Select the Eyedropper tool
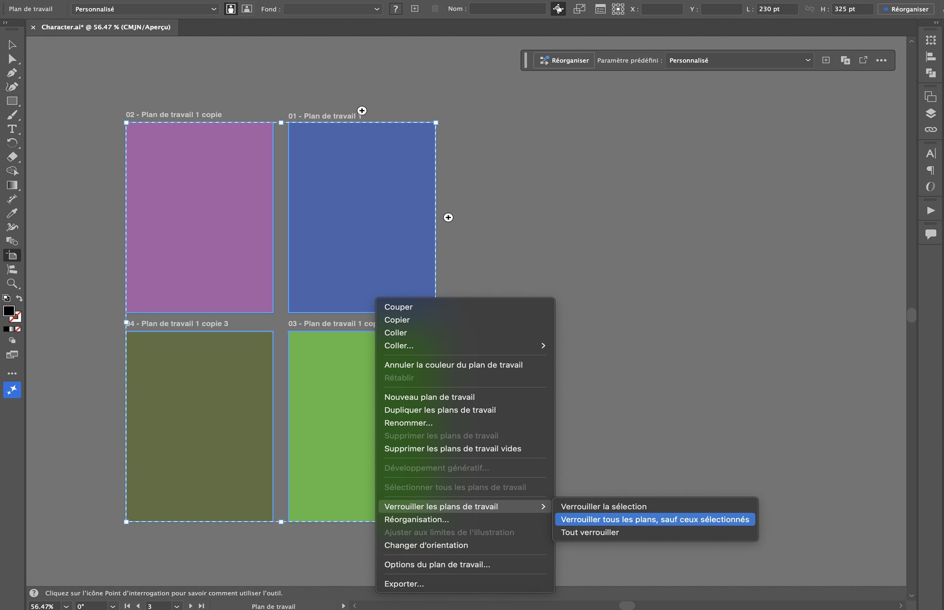 click(12, 213)
